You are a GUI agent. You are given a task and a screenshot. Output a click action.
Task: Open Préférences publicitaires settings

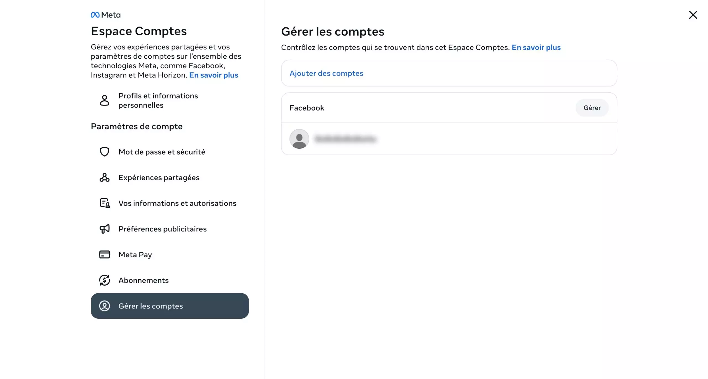click(163, 229)
